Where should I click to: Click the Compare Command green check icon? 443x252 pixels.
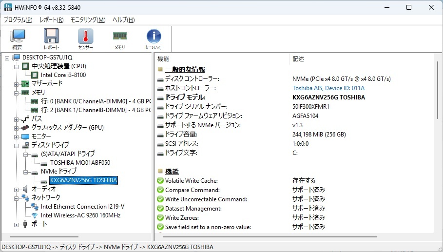tap(160, 190)
